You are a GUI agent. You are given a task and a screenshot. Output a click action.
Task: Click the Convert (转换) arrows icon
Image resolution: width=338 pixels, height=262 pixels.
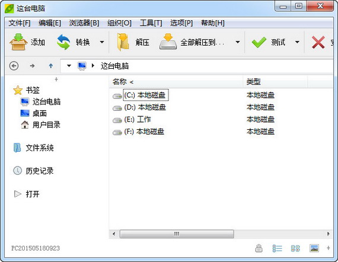[x=63, y=42]
